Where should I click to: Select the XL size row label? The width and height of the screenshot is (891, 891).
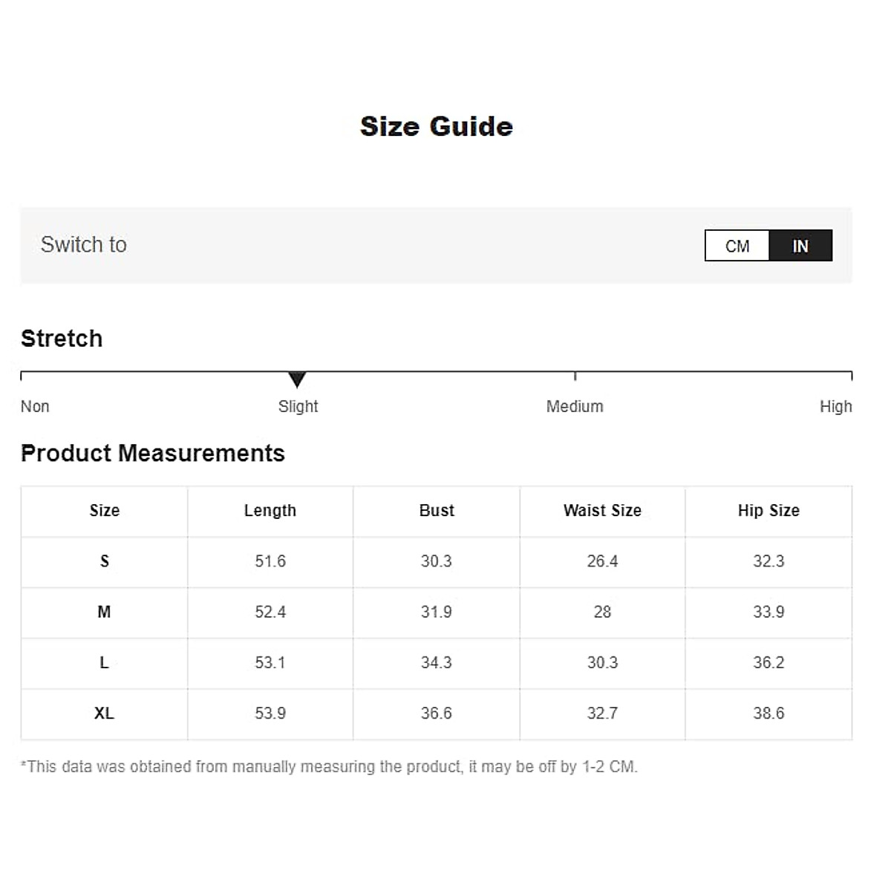104,714
